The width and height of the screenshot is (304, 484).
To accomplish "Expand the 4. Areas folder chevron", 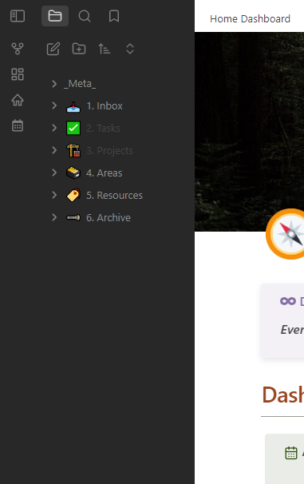I will pyautogui.click(x=54, y=173).
